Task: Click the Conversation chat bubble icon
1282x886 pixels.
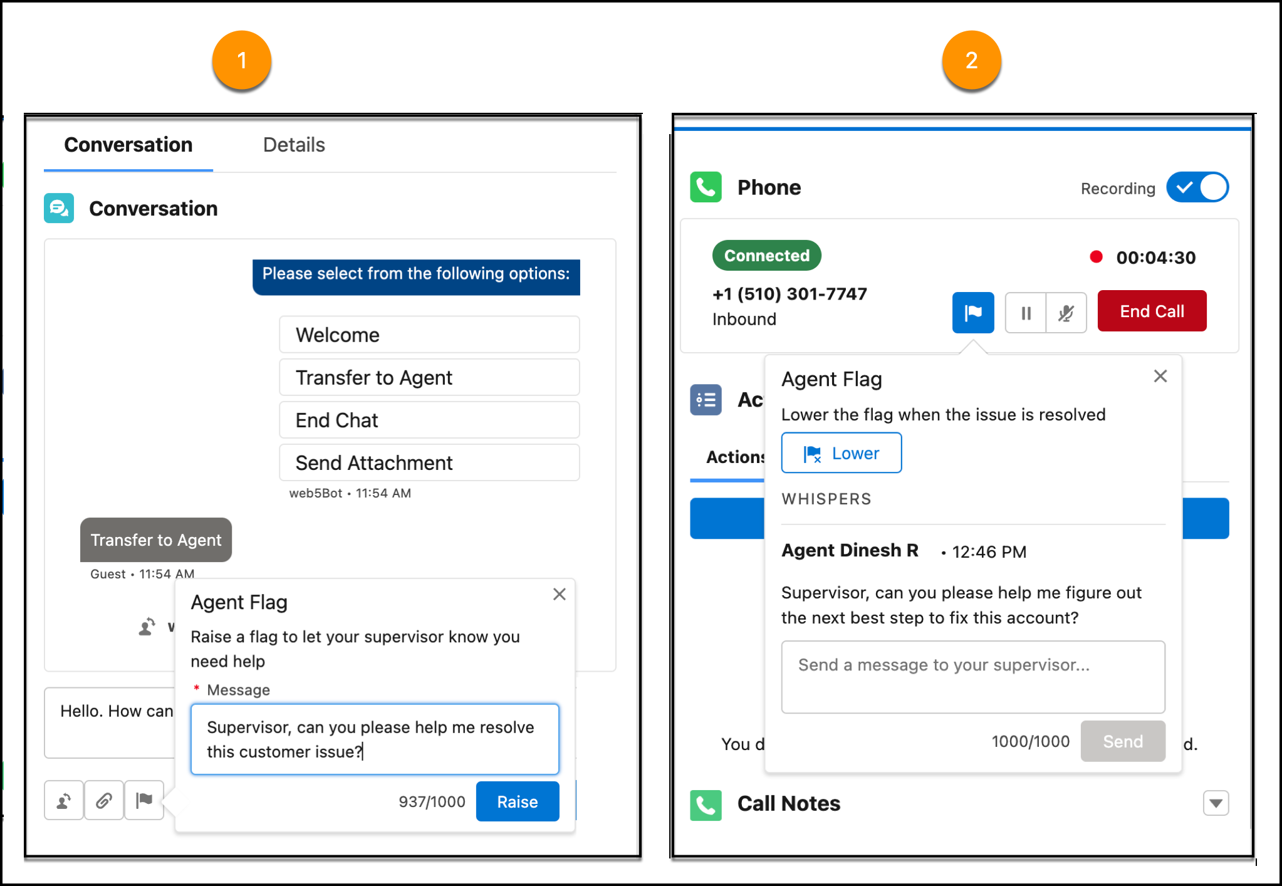Action: (59, 208)
